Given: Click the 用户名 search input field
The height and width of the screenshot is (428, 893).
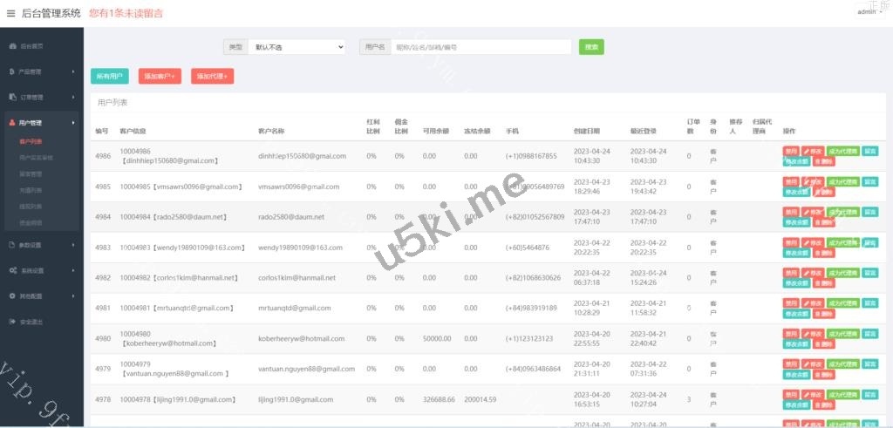Looking at the screenshot, I should 480,47.
